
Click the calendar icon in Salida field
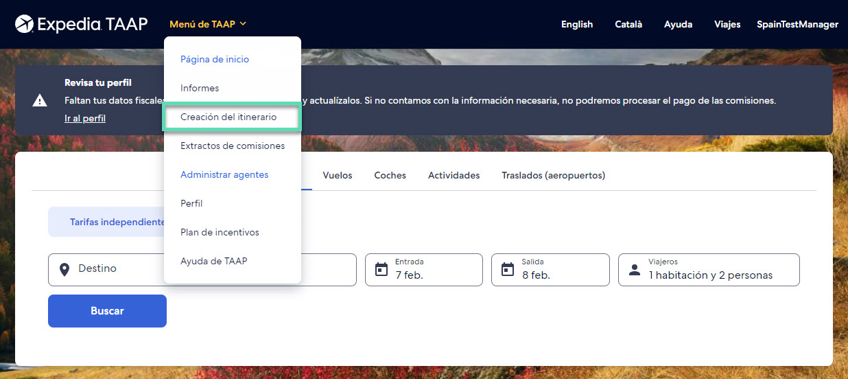click(x=508, y=269)
